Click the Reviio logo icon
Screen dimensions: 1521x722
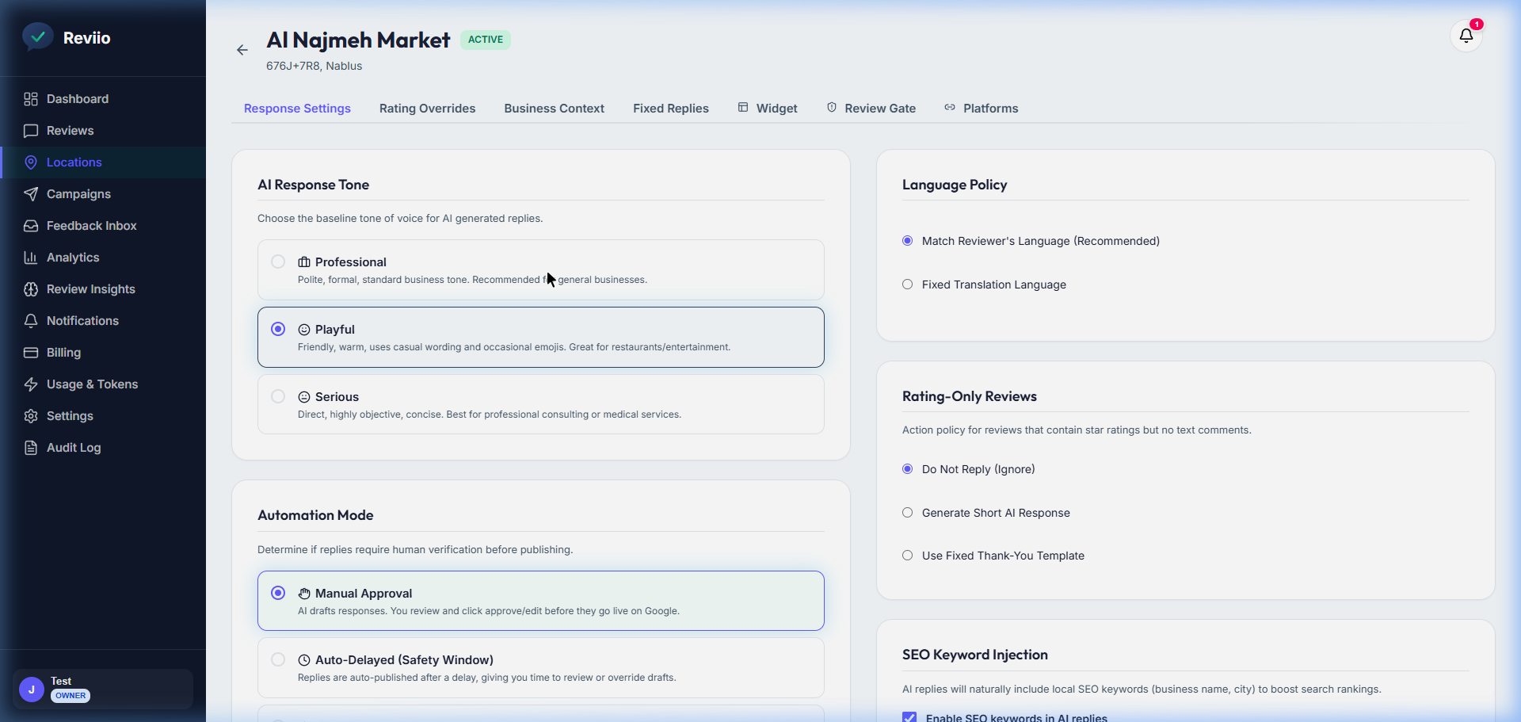coord(37,36)
